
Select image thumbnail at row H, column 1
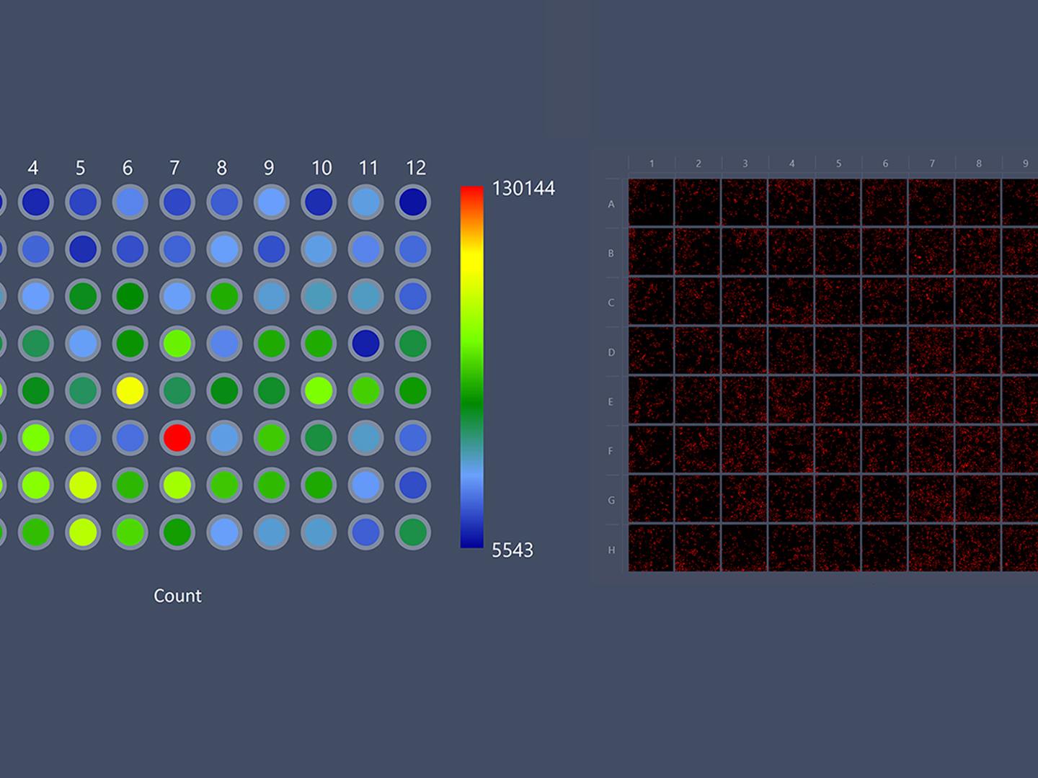pyautogui.click(x=651, y=549)
